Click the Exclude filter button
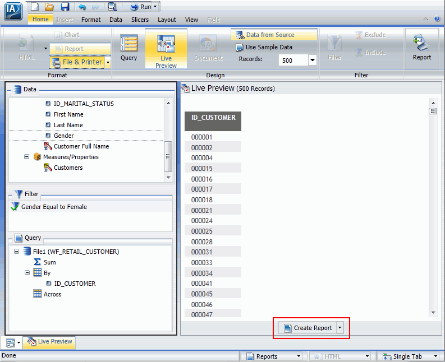The width and height of the screenshot is (445, 362). 370,35
